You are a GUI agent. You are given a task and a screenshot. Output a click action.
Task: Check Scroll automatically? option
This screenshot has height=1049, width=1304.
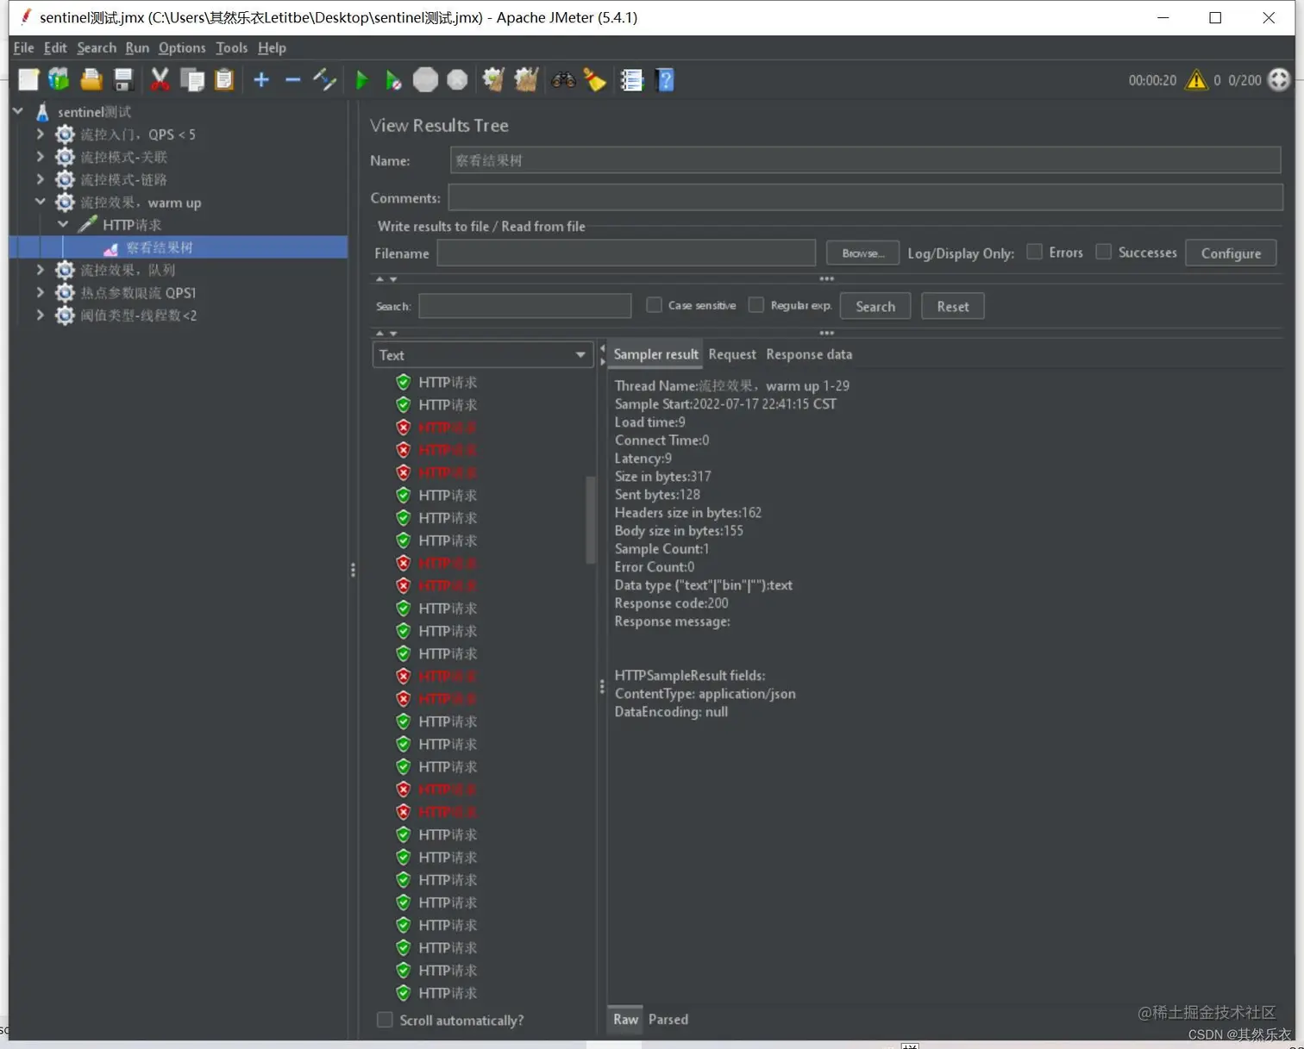(385, 1020)
